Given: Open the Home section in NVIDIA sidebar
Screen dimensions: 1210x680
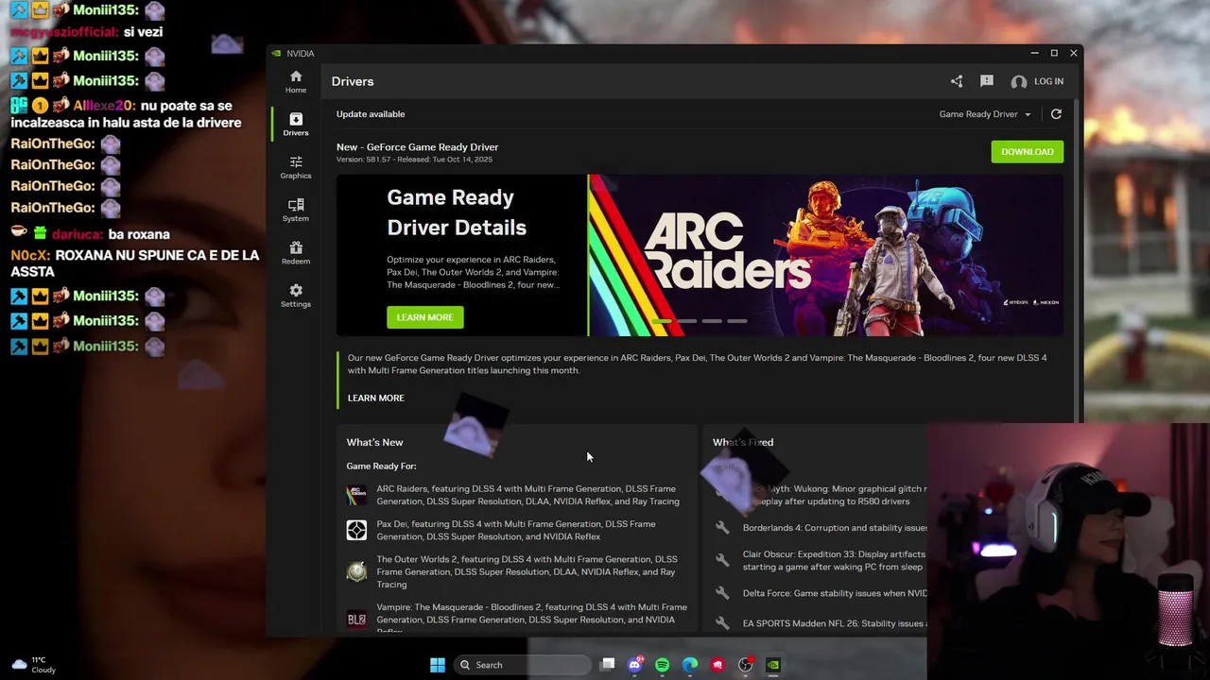Looking at the screenshot, I should 296,81.
